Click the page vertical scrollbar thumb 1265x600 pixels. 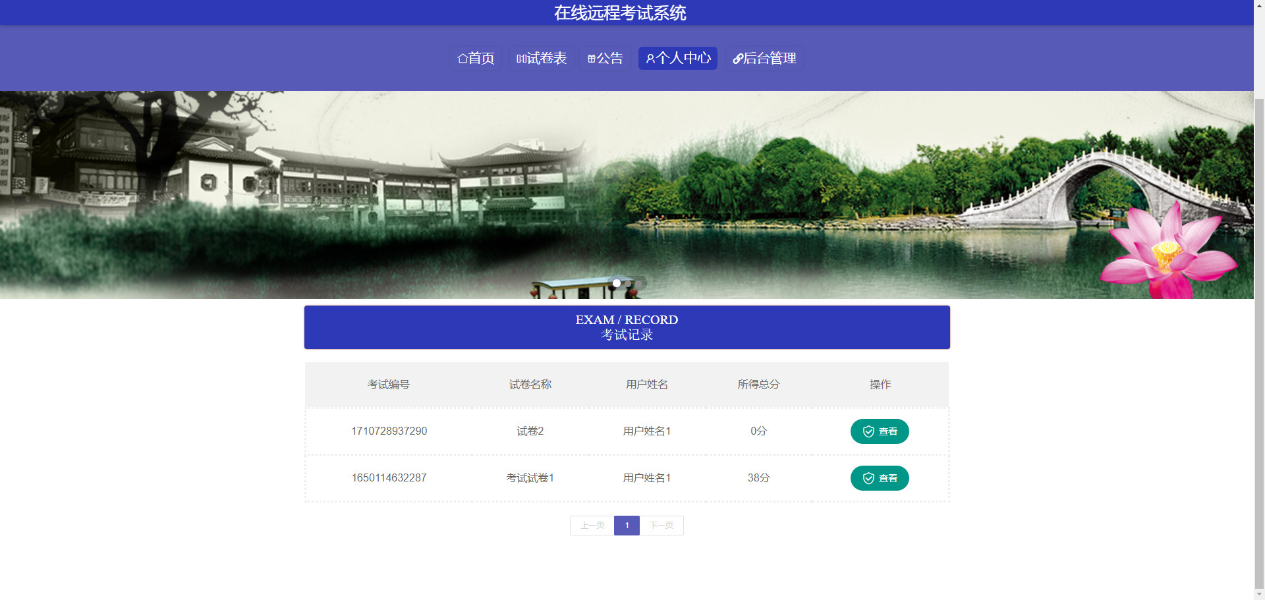[1259, 342]
